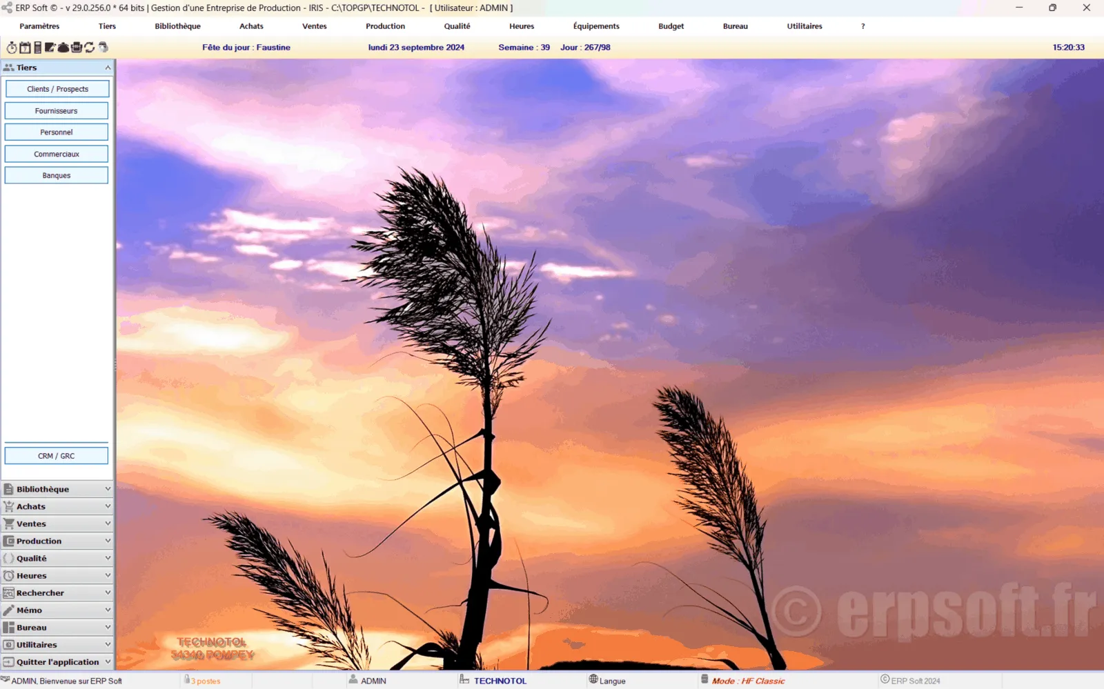Expand the Utilitaires sidebar section arrow
The height and width of the screenshot is (689, 1104).
(x=108, y=645)
